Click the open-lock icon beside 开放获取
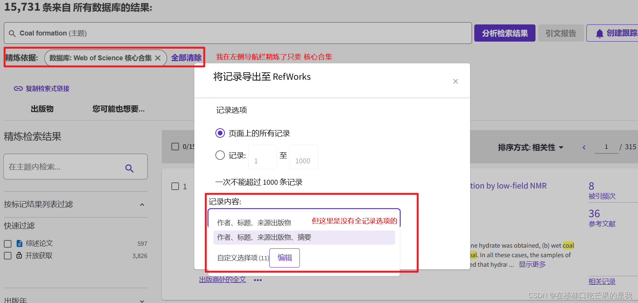Image resolution: width=638 pixels, height=303 pixels. pos(19,255)
